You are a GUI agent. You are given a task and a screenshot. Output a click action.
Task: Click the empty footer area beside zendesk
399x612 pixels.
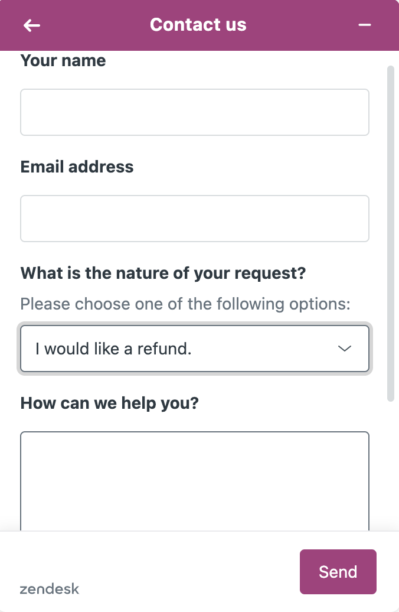[187, 572]
